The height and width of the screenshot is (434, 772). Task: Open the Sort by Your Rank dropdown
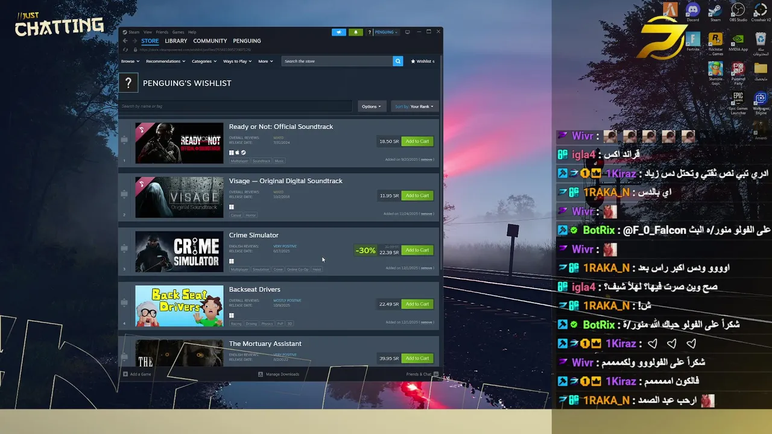click(x=414, y=106)
